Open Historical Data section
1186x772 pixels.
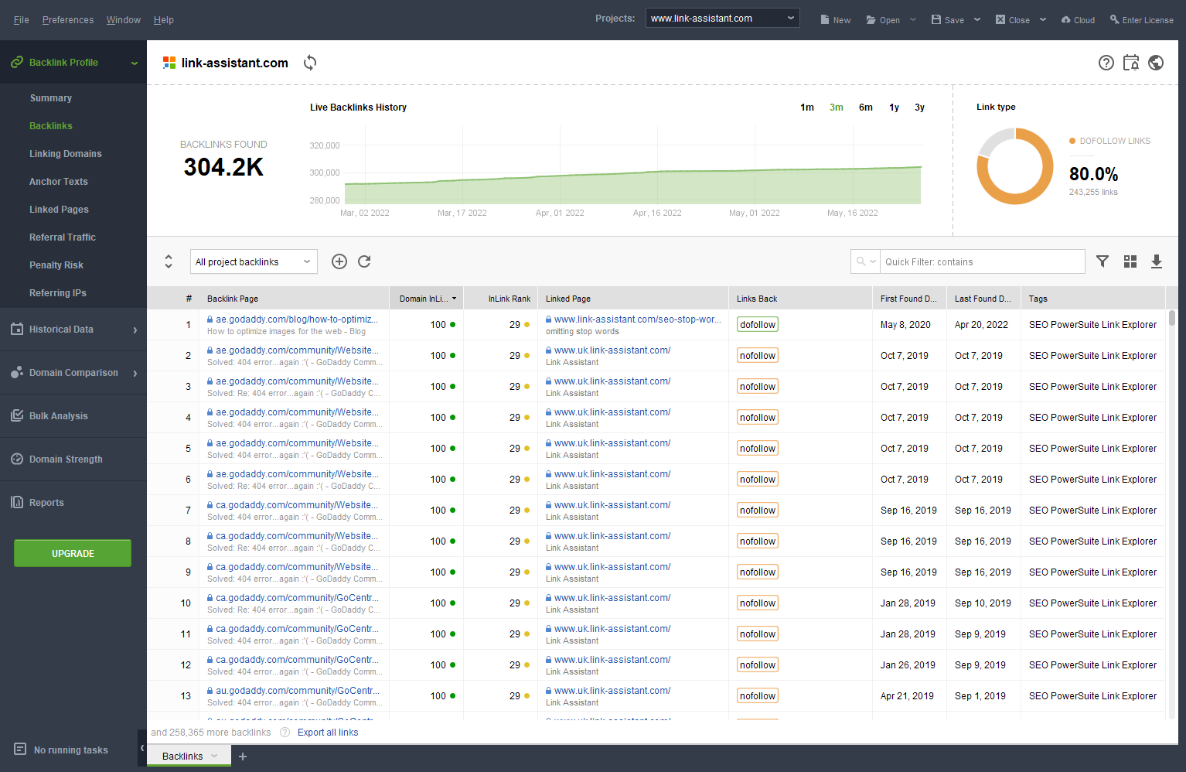point(73,330)
